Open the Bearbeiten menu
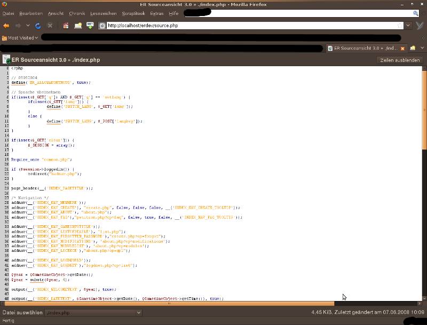The height and width of the screenshot is (325, 427). pyautogui.click(x=31, y=13)
